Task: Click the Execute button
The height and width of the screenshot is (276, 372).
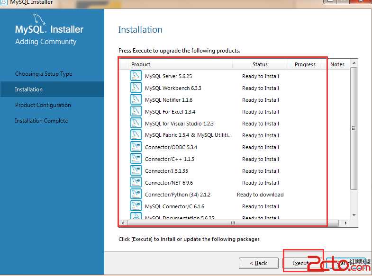Action: [x=303, y=263]
